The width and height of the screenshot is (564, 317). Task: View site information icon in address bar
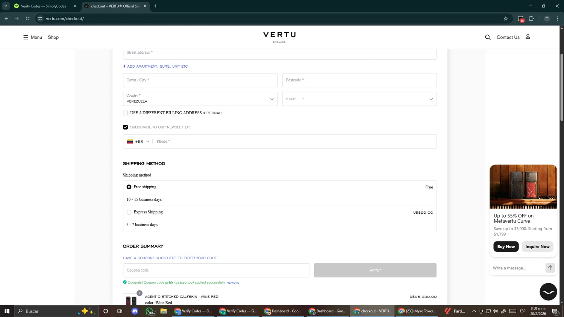tap(40, 18)
